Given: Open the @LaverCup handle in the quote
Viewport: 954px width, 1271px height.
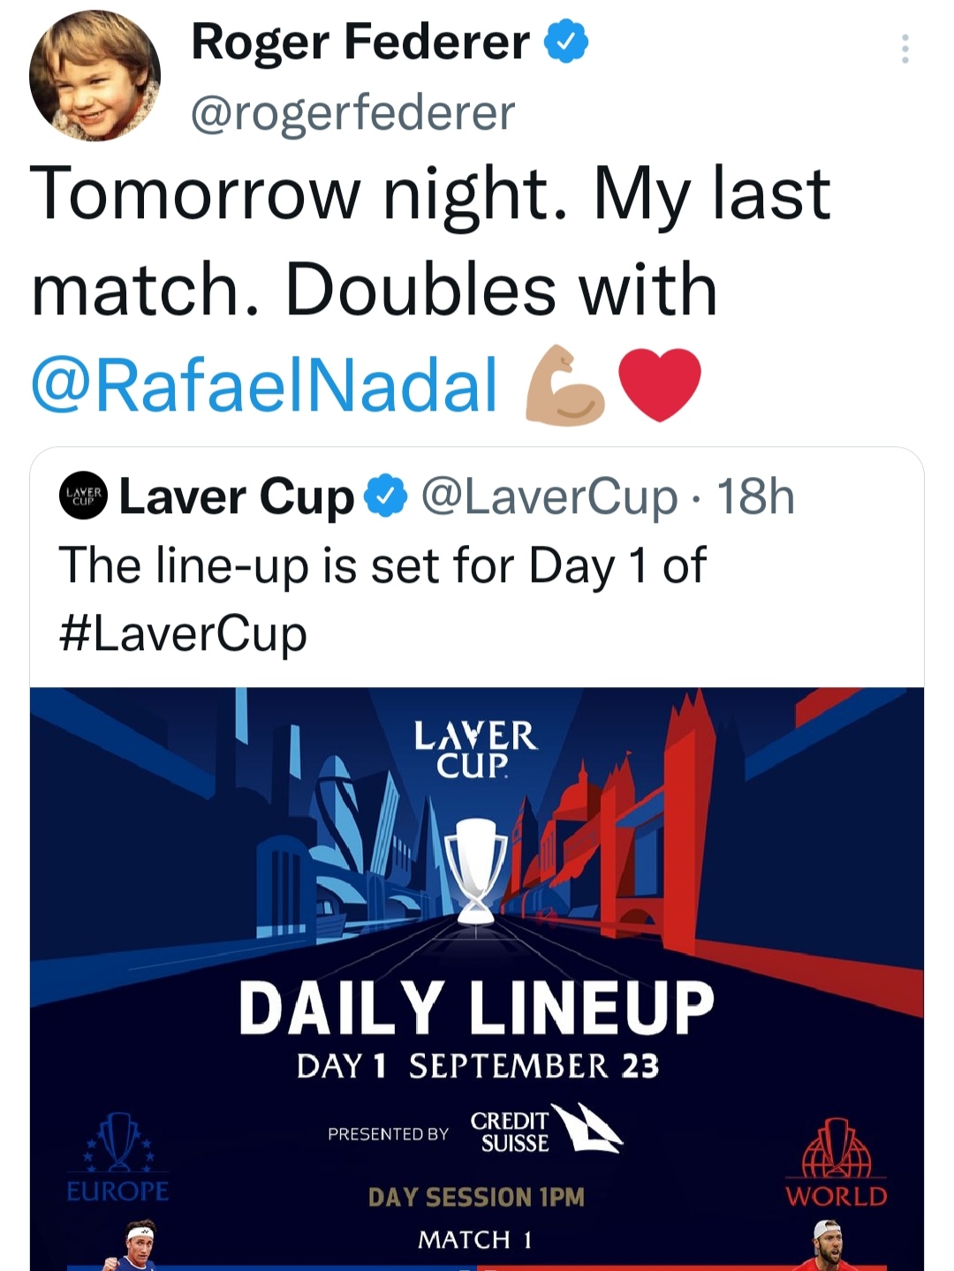Looking at the screenshot, I should coord(549,496).
